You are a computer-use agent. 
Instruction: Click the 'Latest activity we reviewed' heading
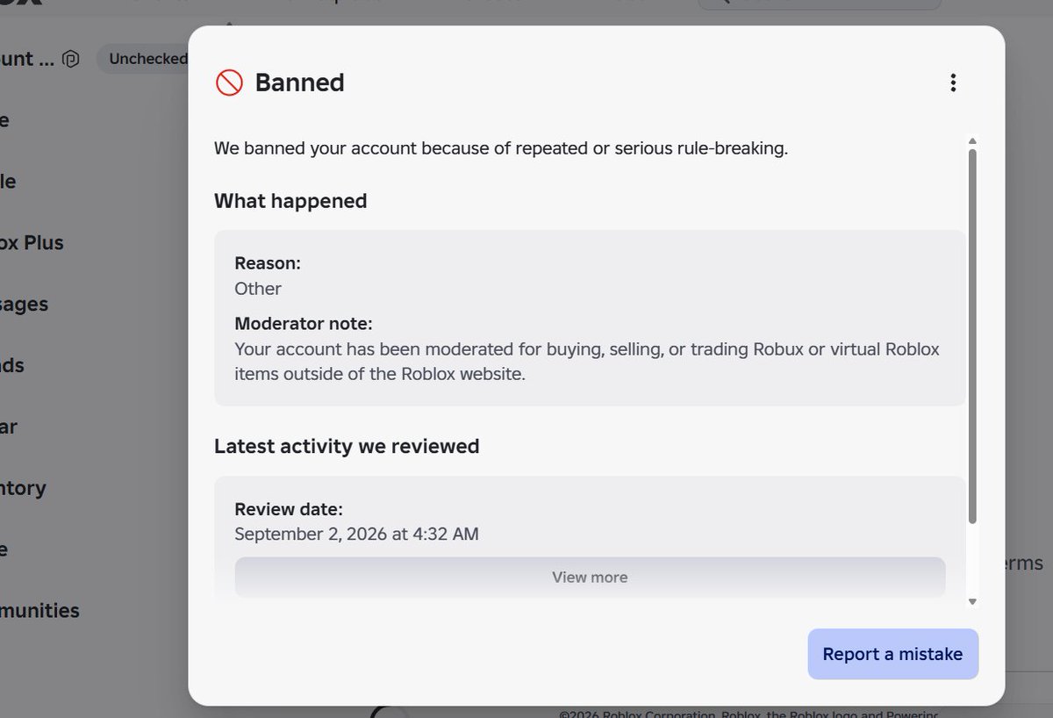pos(347,446)
